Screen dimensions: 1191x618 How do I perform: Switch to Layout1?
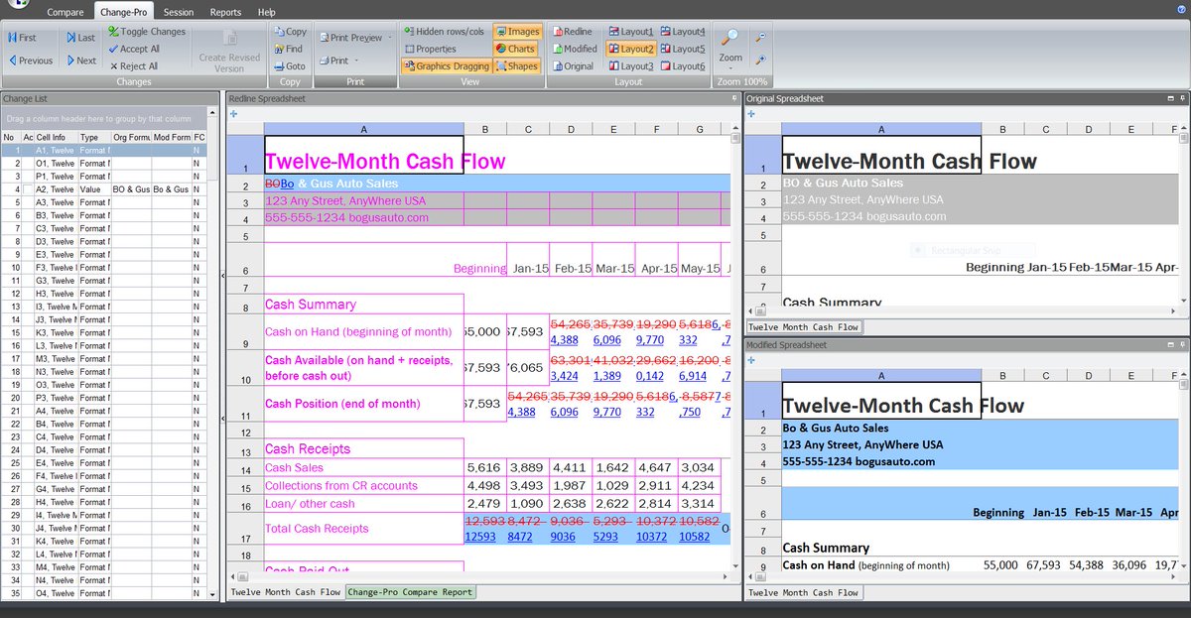pos(630,32)
